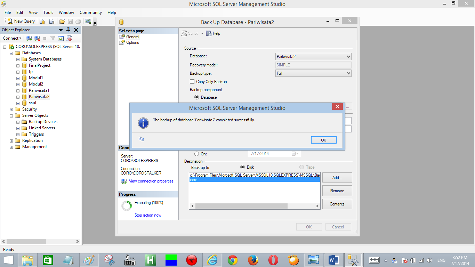Open the Community menu
The image size is (475, 267).
pos(91,12)
